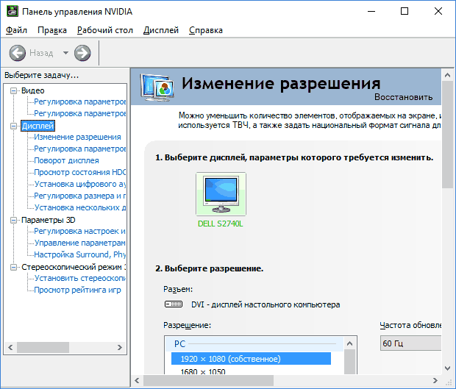Collapse the Параметры 3D tree node
Screen dimensions: 456x389
(13, 220)
